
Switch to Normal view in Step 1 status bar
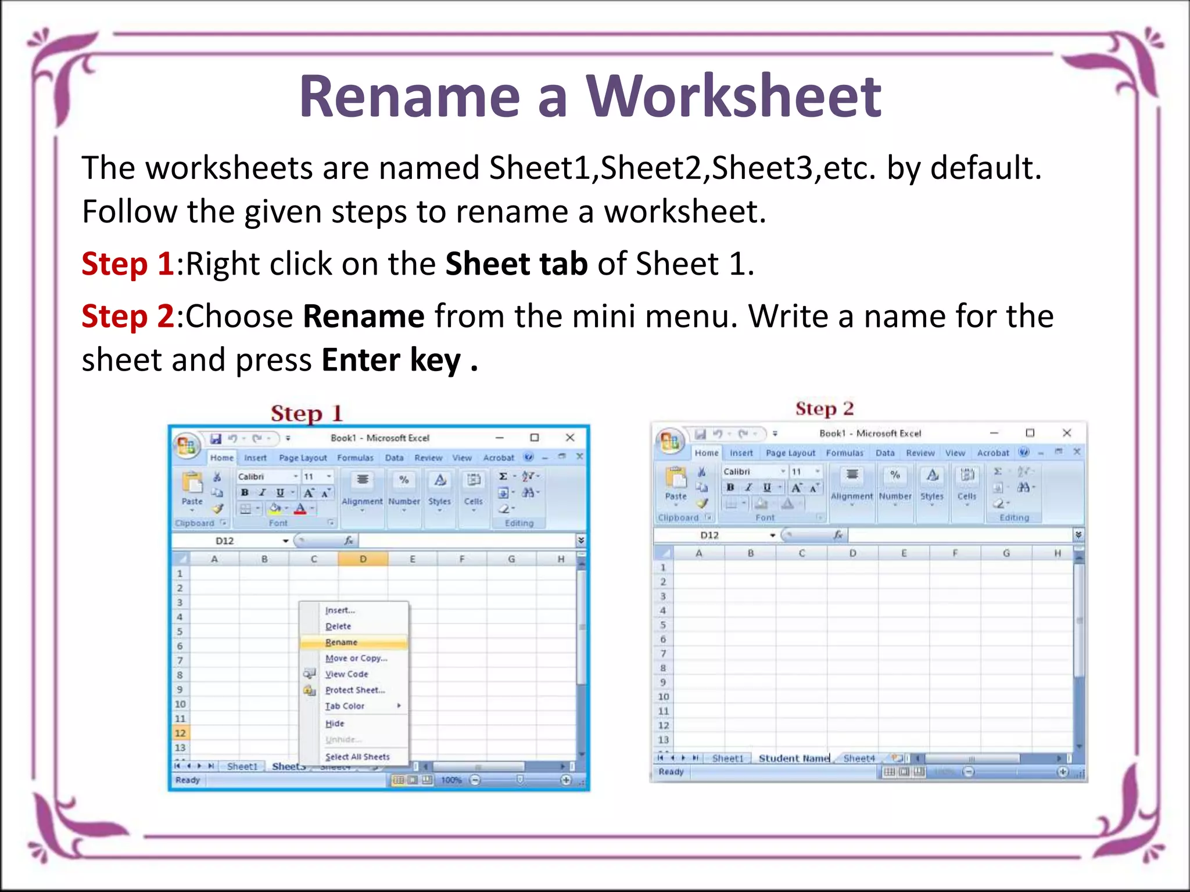tap(399, 780)
